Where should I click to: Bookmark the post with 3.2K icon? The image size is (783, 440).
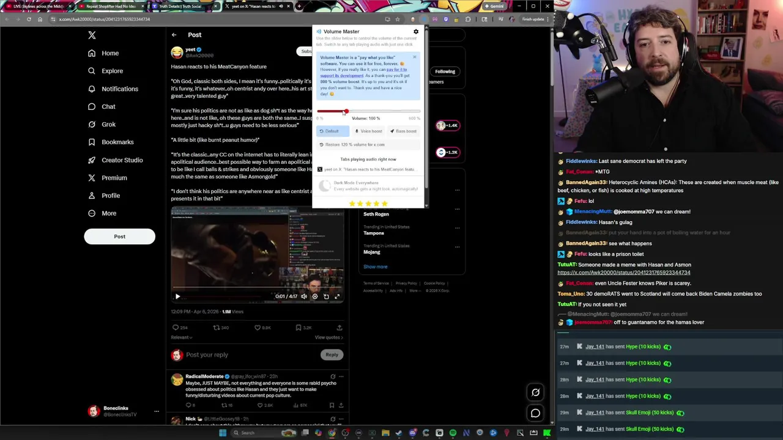(x=303, y=328)
